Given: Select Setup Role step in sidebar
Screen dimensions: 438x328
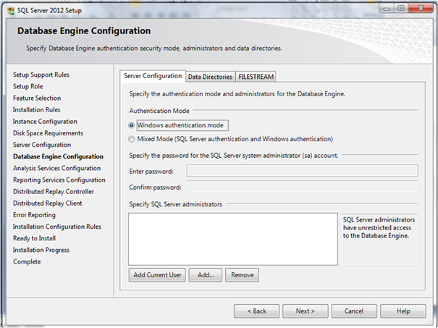Looking at the screenshot, I should (28, 87).
